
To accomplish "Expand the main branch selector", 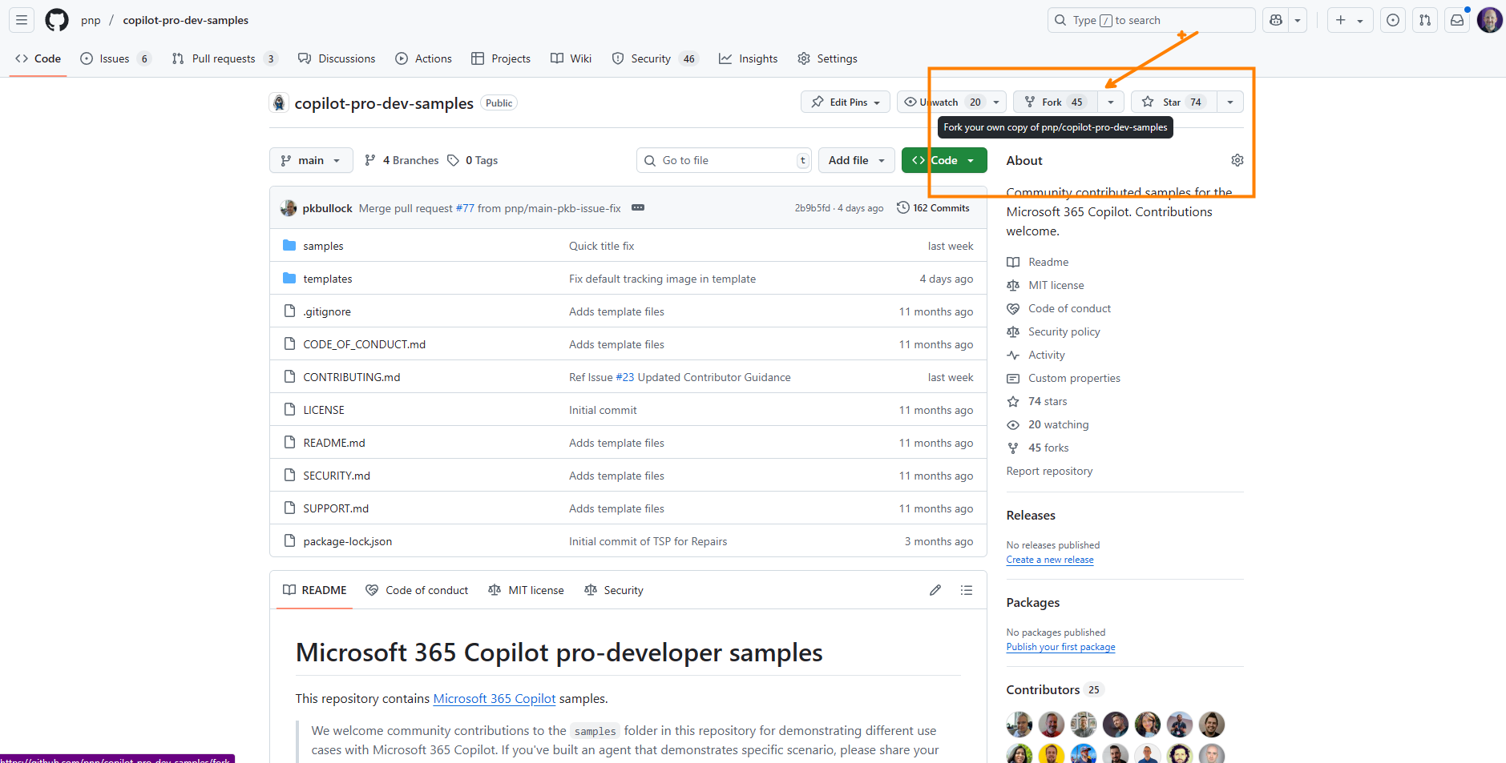I will point(311,160).
